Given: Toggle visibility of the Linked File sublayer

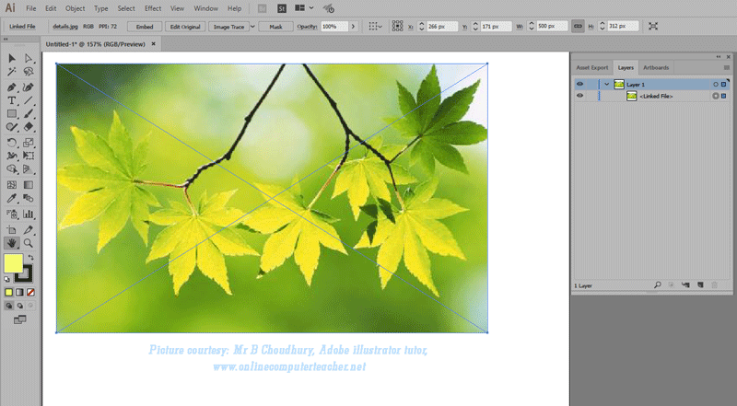Looking at the screenshot, I should coord(579,96).
